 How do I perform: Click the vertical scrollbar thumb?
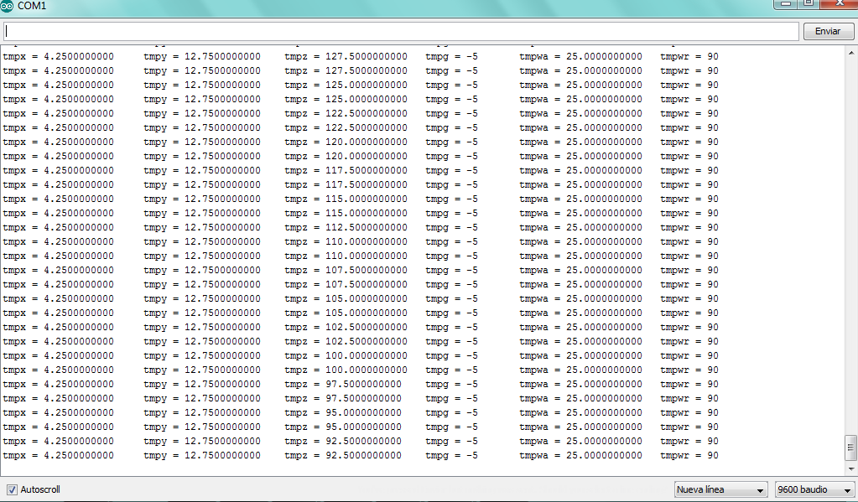(851, 448)
